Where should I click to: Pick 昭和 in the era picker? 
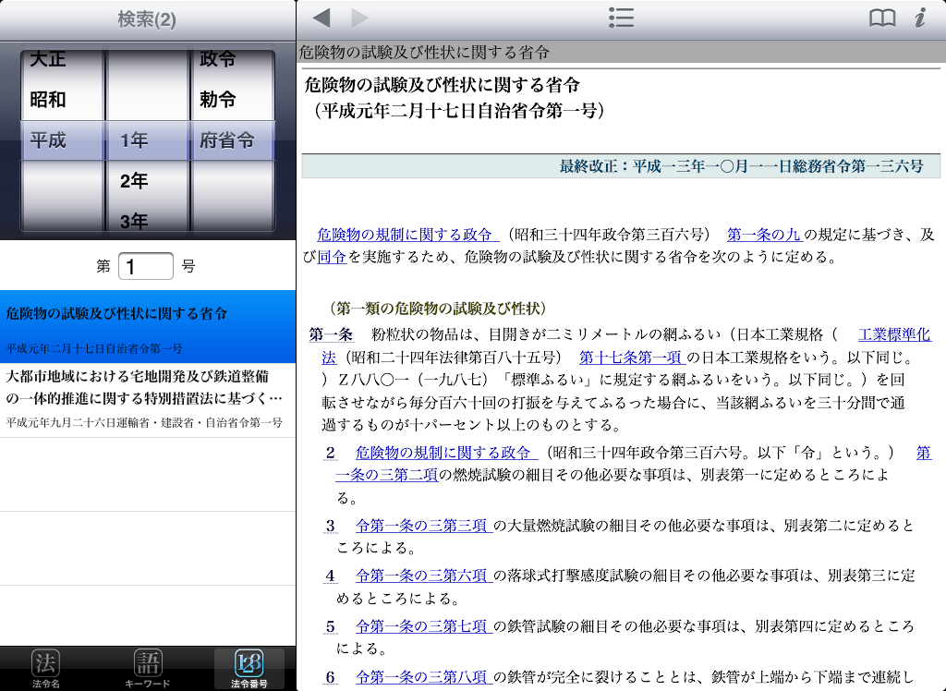click(49, 100)
